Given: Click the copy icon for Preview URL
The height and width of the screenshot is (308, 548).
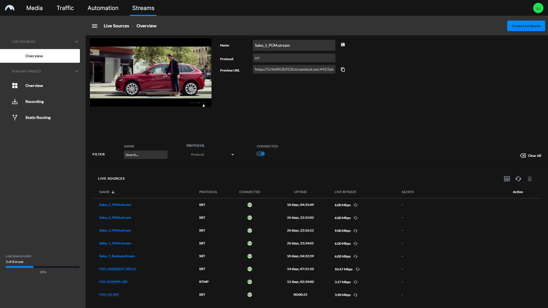Looking at the screenshot, I should [x=343, y=70].
